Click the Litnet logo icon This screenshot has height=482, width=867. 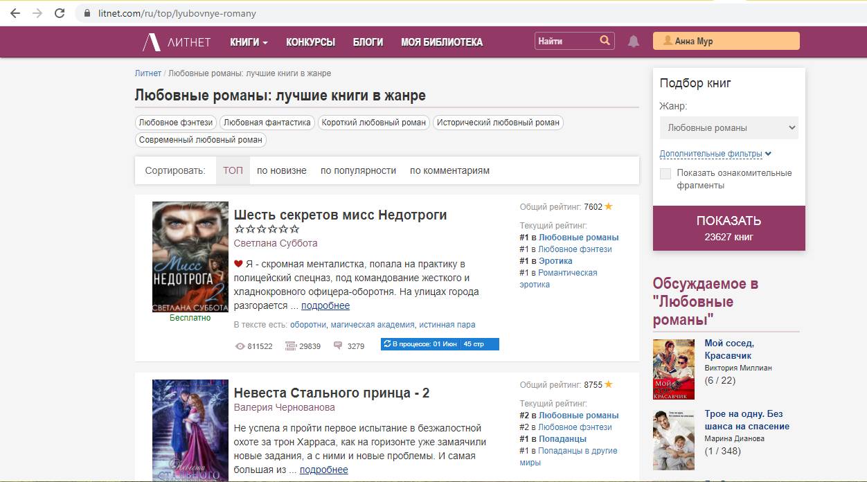click(151, 42)
